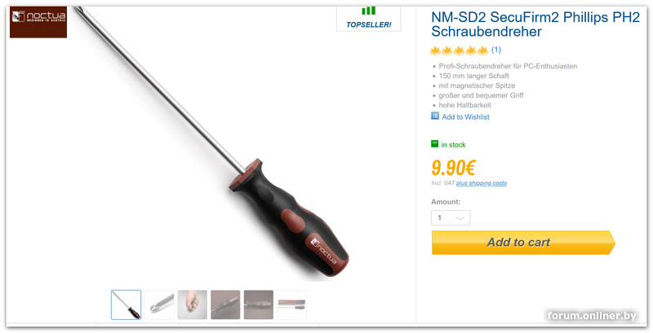Click the large screwdriver product image
The height and width of the screenshot is (333, 653).
pyautogui.click(x=212, y=142)
